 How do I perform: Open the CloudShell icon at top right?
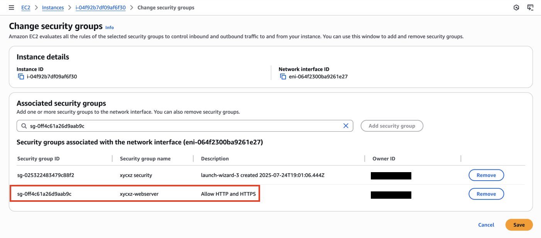(530, 8)
